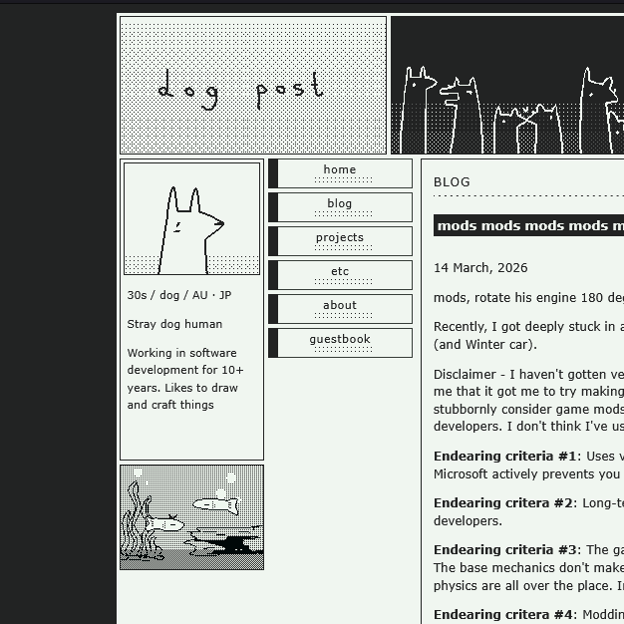Click the "Endearing criteria #4" bold label
This screenshot has height=624, width=624.
[x=505, y=615]
